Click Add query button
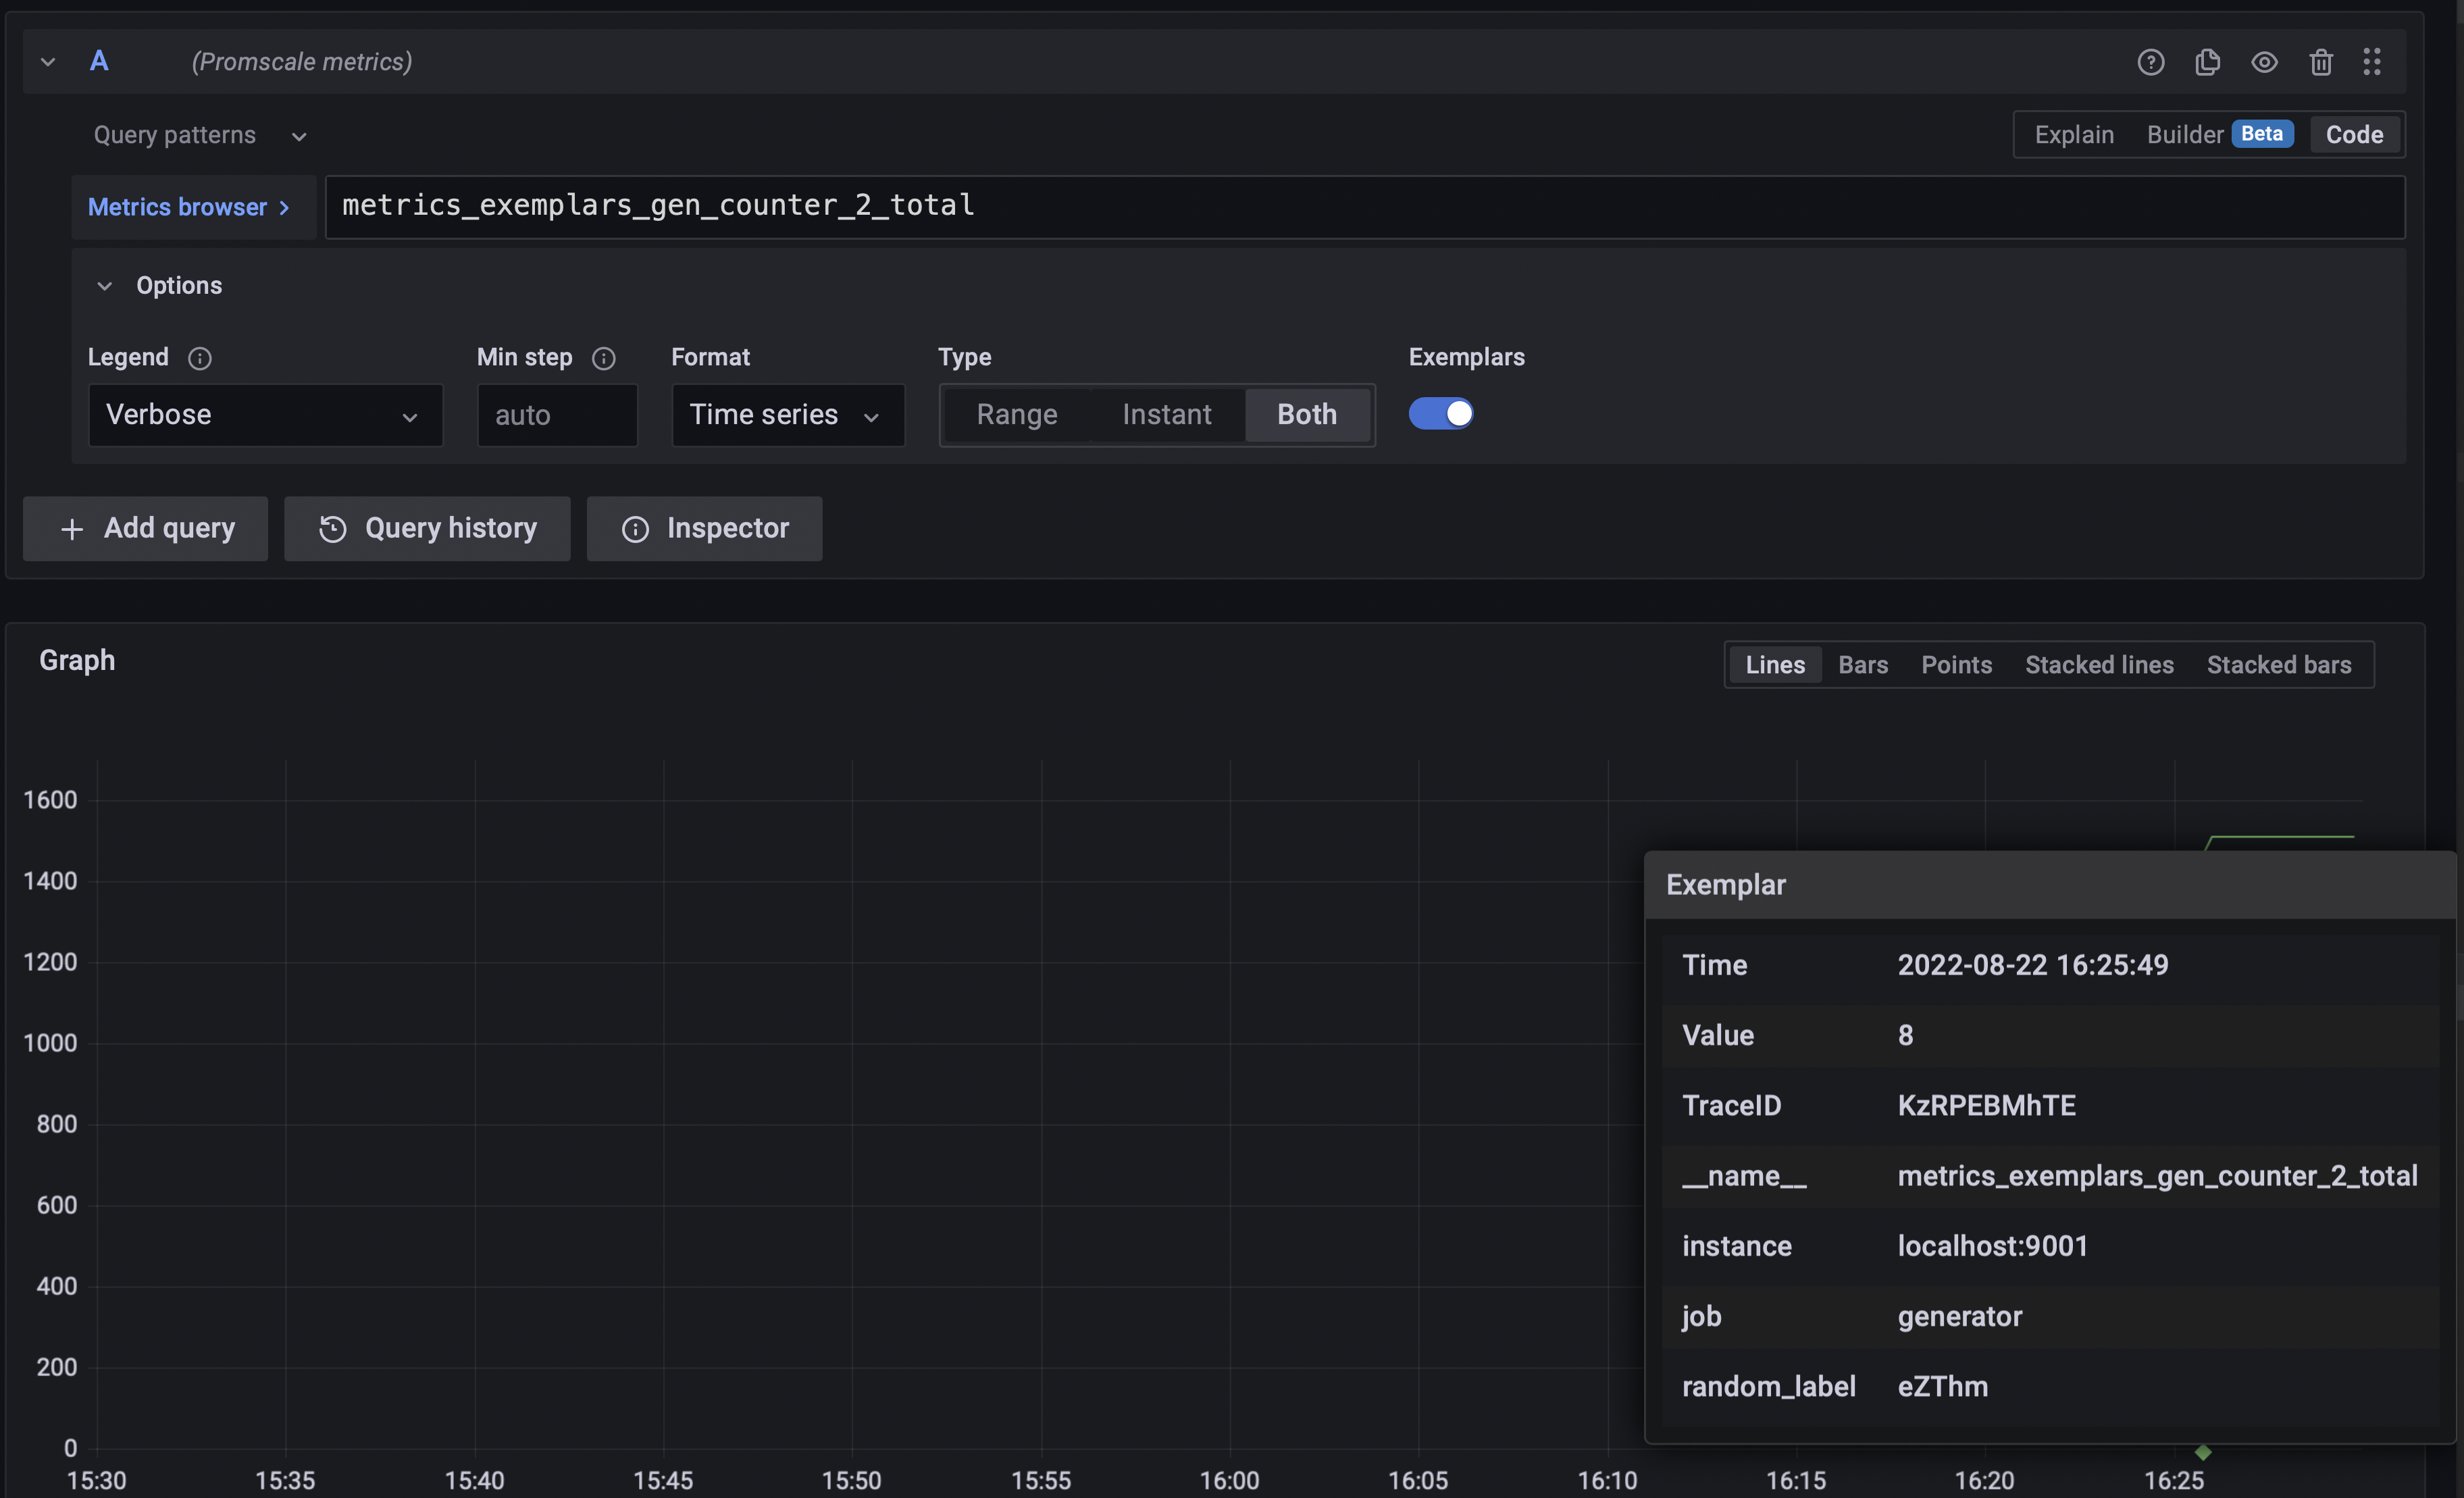The height and width of the screenshot is (1498, 2464). click(x=146, y=528)
